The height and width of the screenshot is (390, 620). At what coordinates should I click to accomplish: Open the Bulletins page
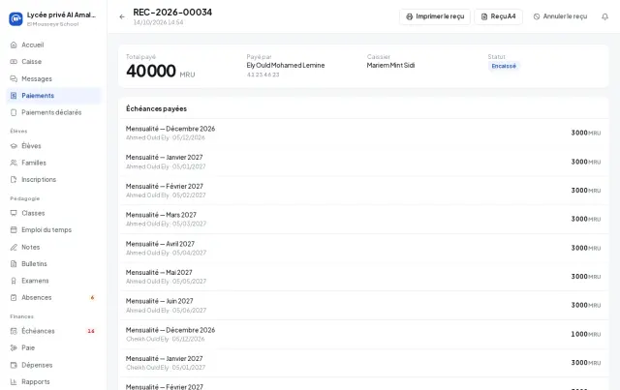pyautogui.click(x=53, y=264)
